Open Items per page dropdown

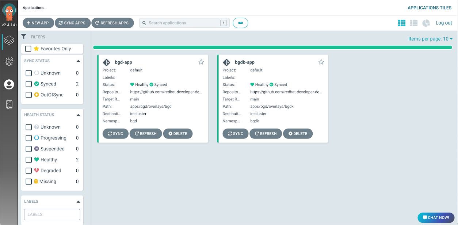pyautogui.click(x=431, y=39)
